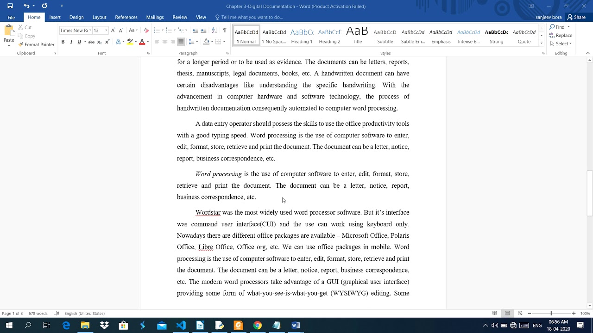Open the Bullets list dropdown arrow

pos(162,31)
